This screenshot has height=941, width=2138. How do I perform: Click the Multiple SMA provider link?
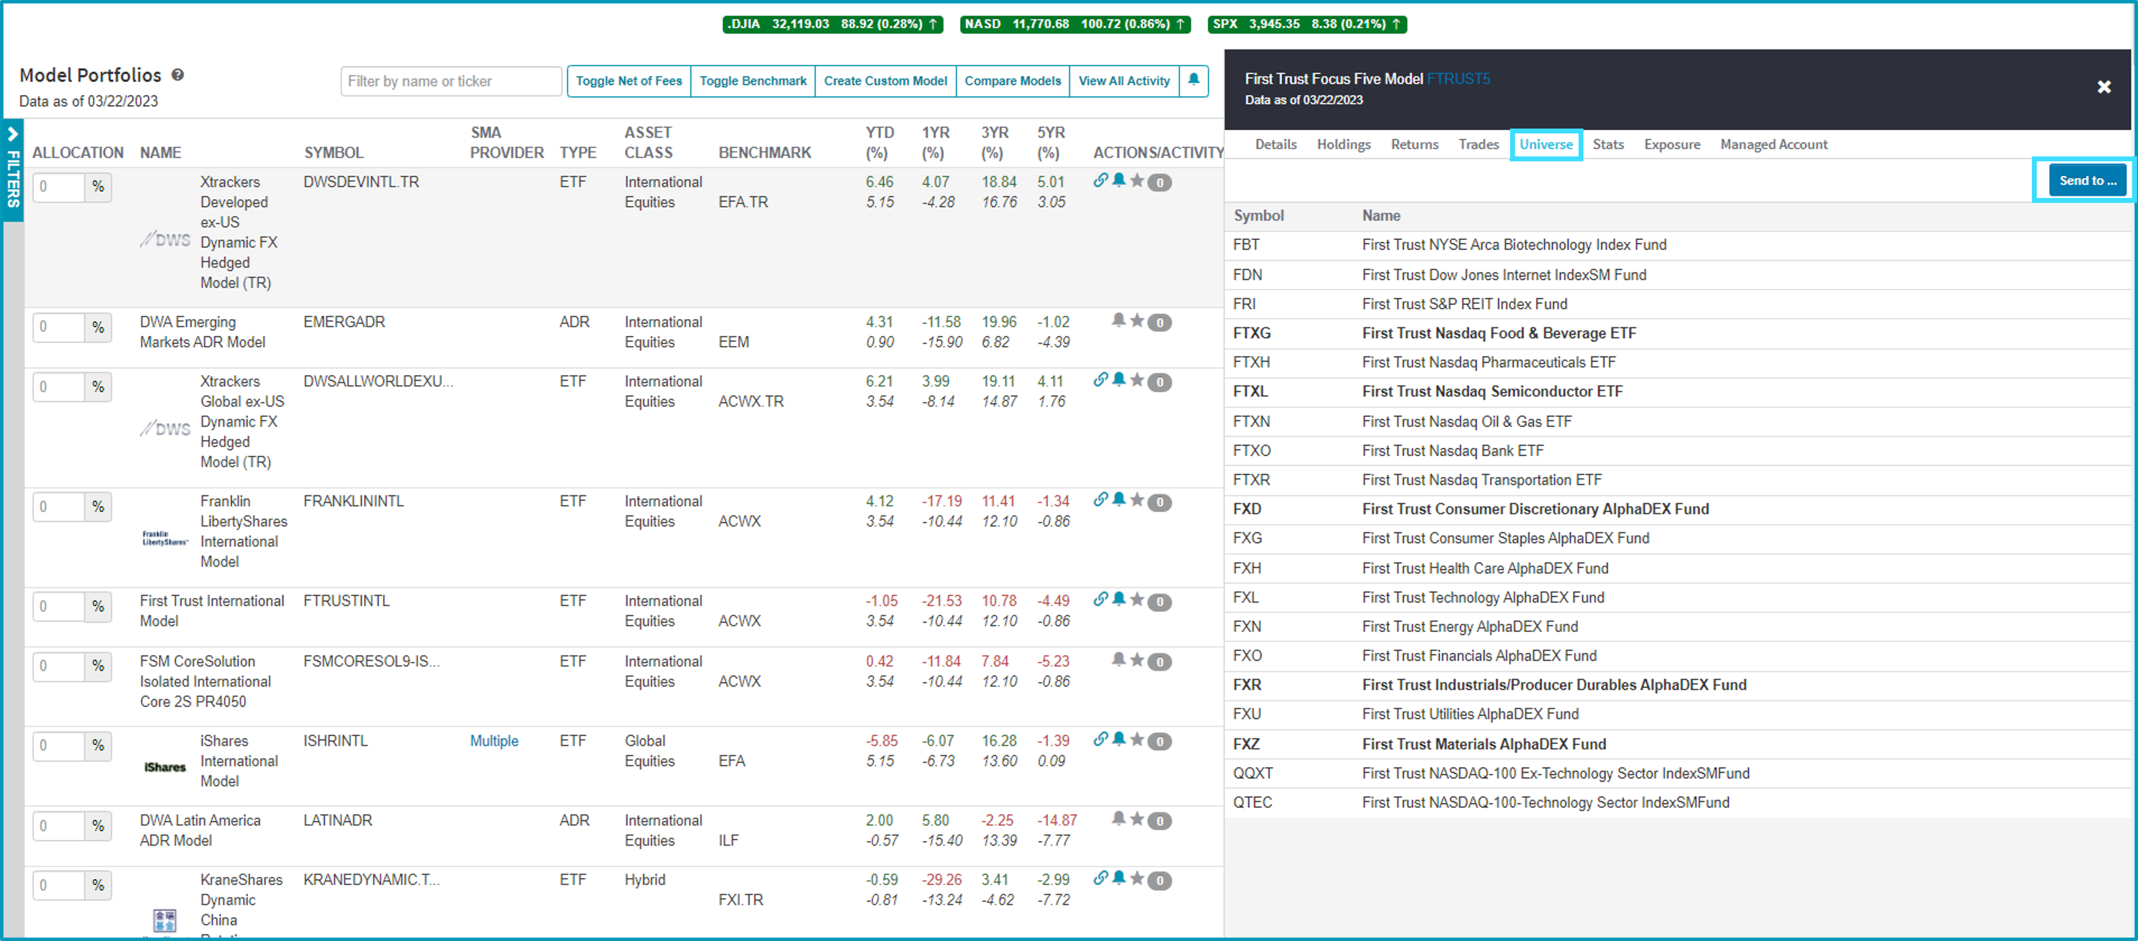tap(494, 741)
